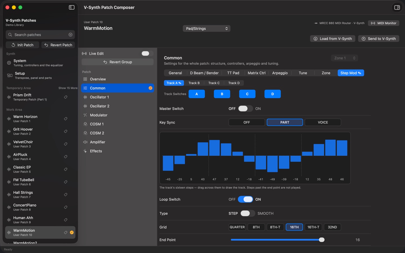Image resolution: width=405 pixels, height=253 pixels.
Task: Open the Pad/Strings category dropdown
Action: pos(206,28)
